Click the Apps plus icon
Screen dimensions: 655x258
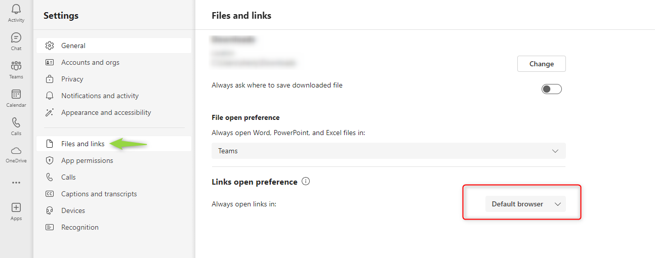tap(16, 208)
